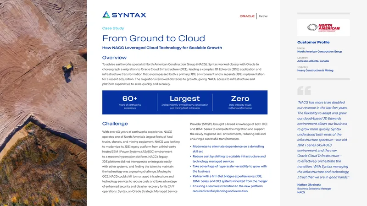Click bullet "Reduce cost by shifting"
This screenshot has height=206, width=367.
(x=229, y=159)
